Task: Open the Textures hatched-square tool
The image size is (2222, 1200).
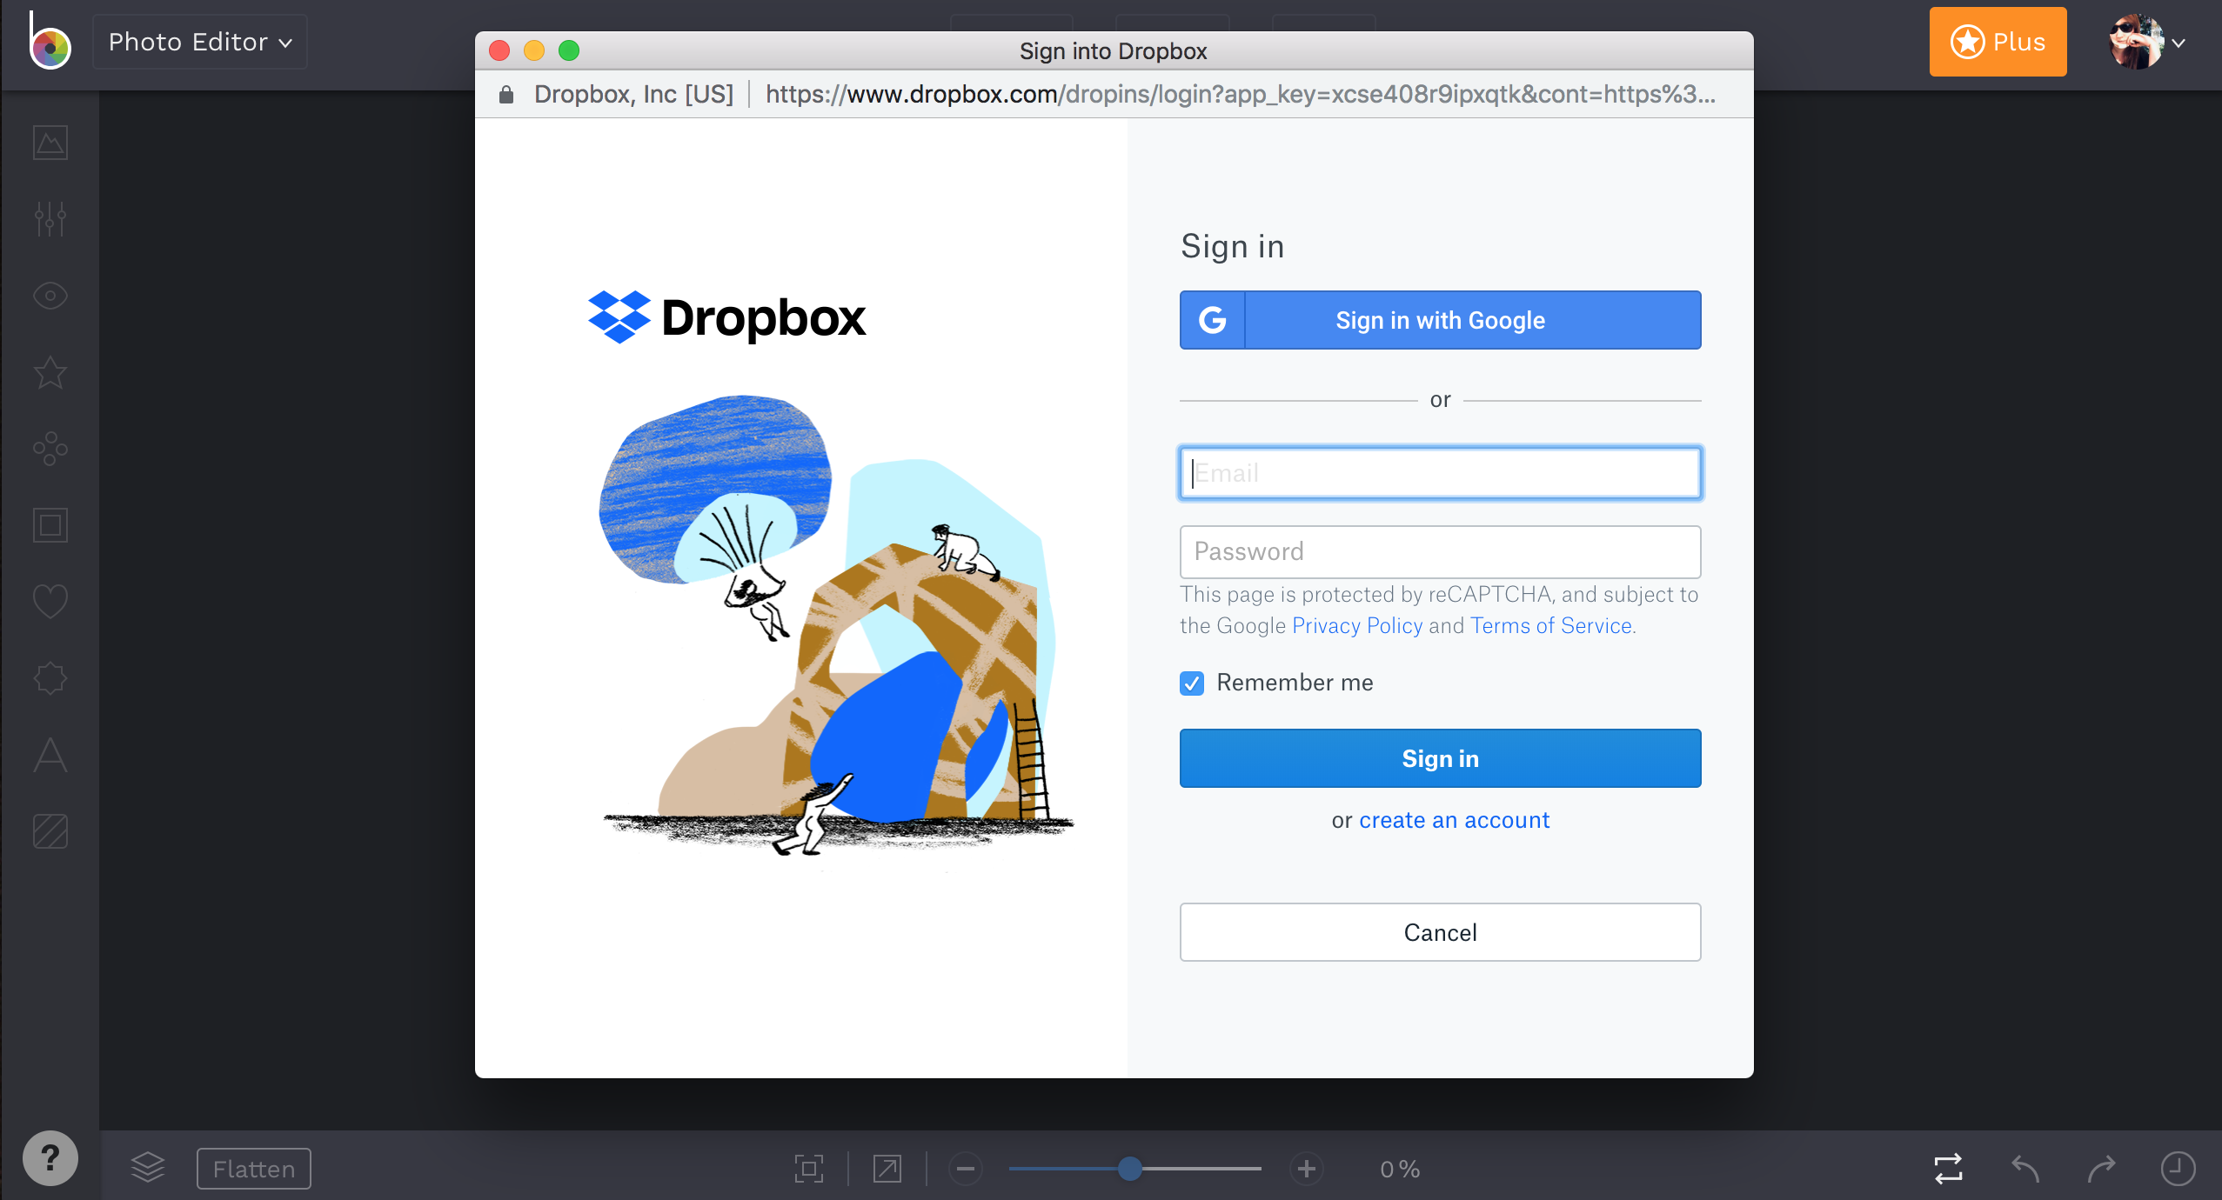Action: coord(50,831)
